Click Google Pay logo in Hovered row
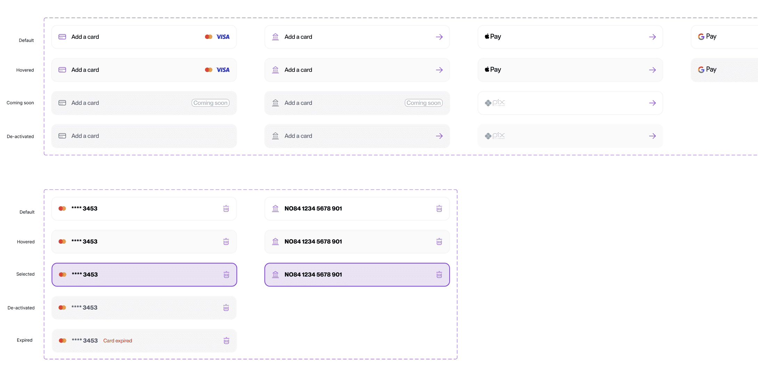 (x=707, y=69)
